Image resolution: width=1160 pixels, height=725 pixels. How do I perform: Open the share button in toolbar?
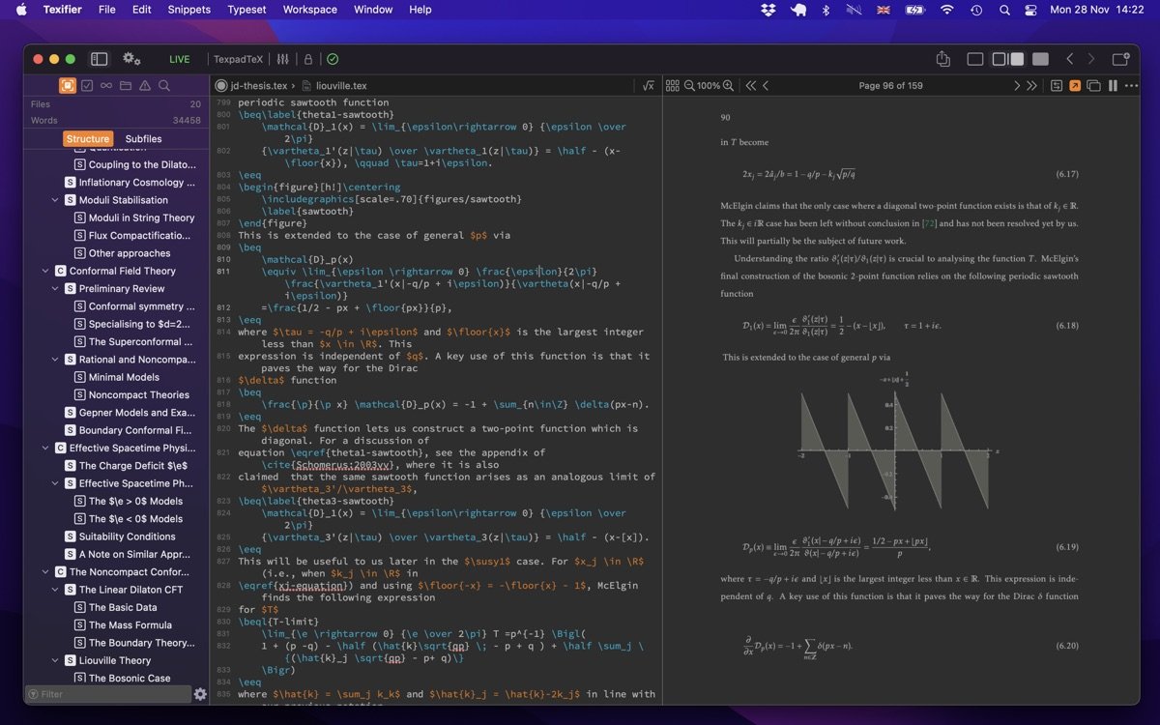click(943, 59)
